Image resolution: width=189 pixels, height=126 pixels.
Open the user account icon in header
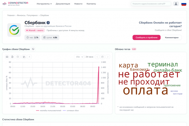point(176,4)
